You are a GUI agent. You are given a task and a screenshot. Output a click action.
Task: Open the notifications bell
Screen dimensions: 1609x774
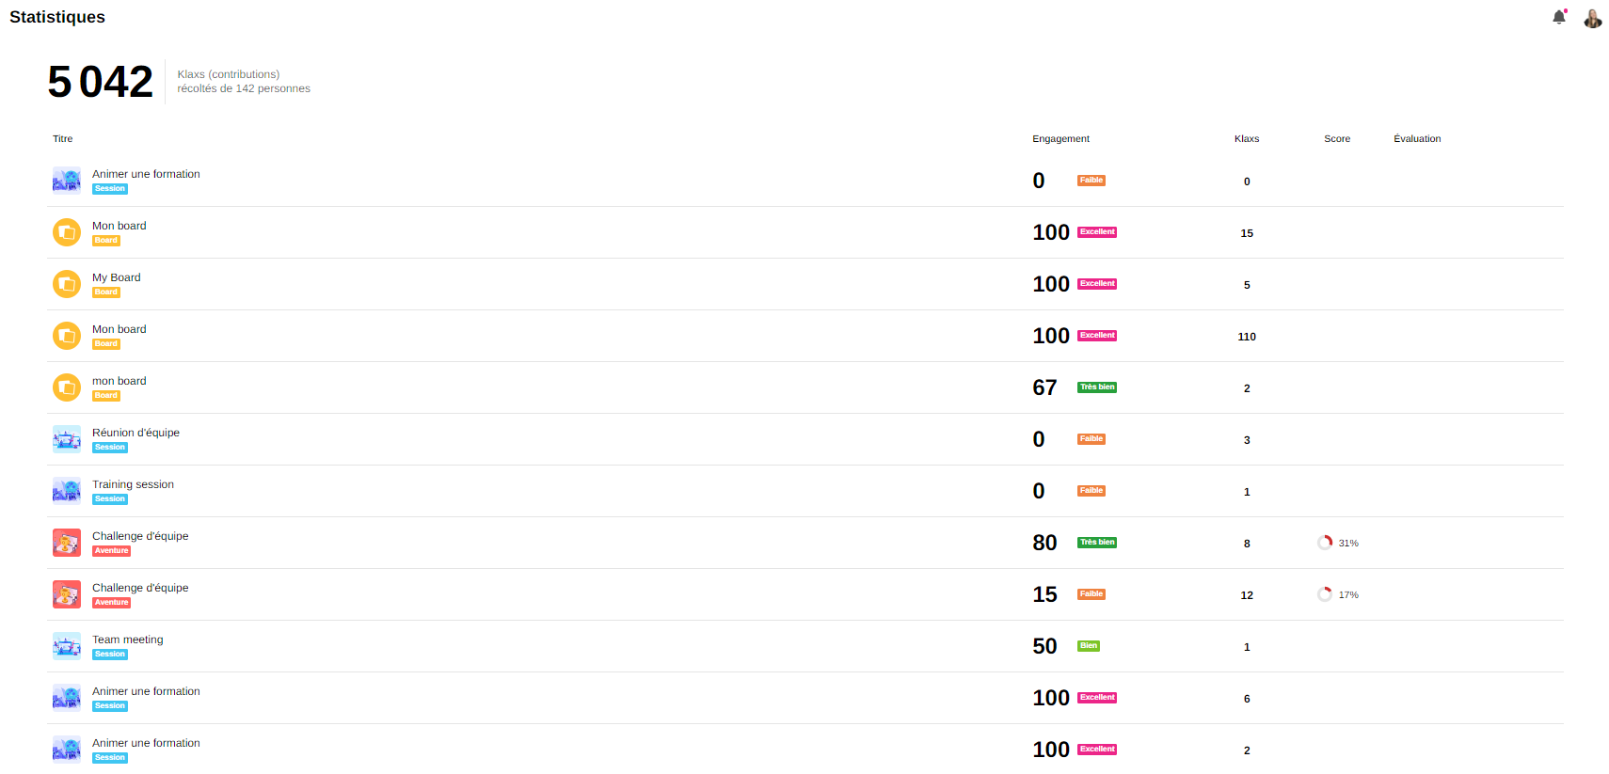coord(1559,17)
